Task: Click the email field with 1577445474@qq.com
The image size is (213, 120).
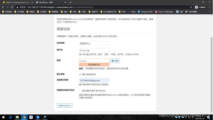Action: (x=94, y=80)
